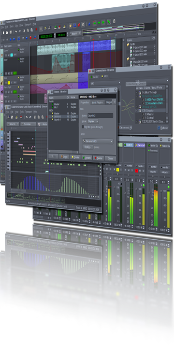Toggle Monitor (pass-through) checkbox in Buses dialog
Viewport: 174px width, 348px height.
[x=83, y=127]
